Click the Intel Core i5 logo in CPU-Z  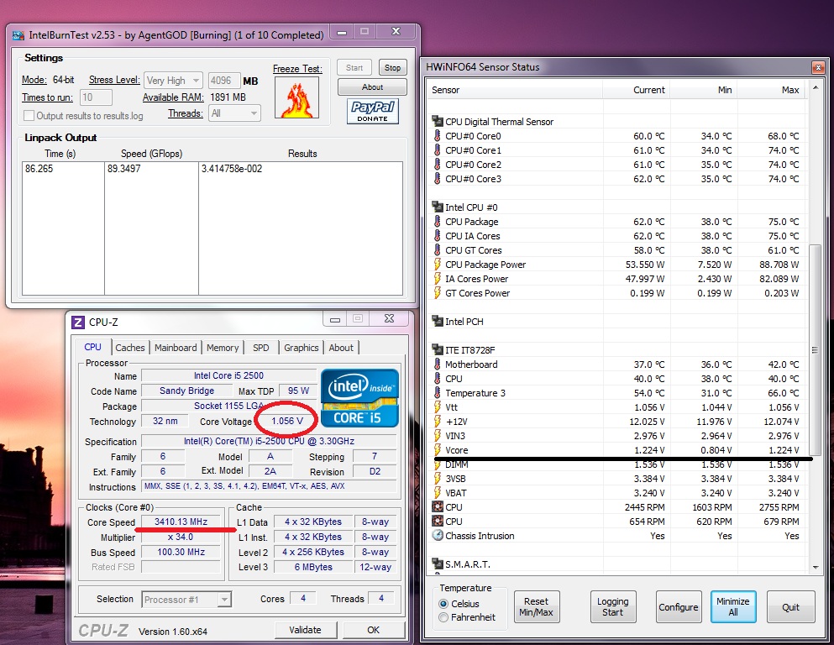coord(359,398)
